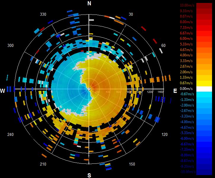
Task: Click the 800 range ring label
Action: pos(129,92)
